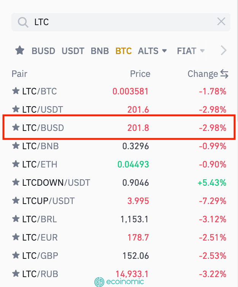Star the LTC/ETH pair

coord(16,164)
